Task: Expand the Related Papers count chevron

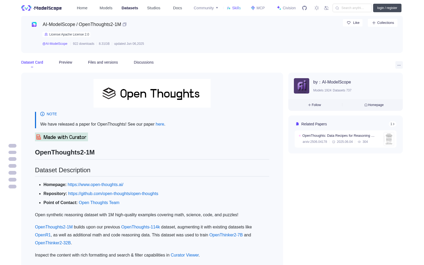Action: click(x=392, y=124)
